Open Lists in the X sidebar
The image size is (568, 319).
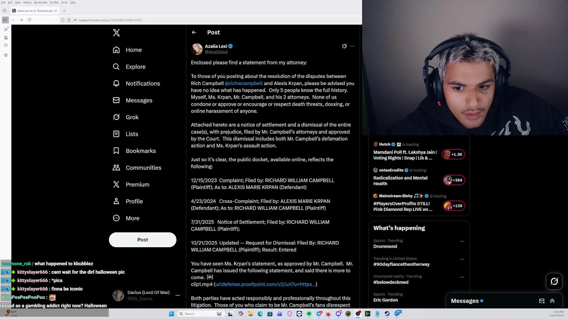[125, 134]
